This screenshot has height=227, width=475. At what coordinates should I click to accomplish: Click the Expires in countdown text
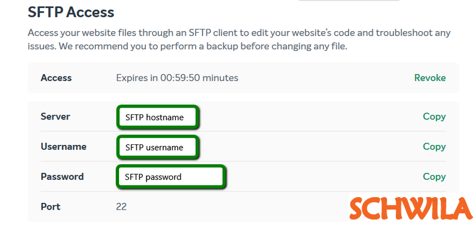coord(177,78)
